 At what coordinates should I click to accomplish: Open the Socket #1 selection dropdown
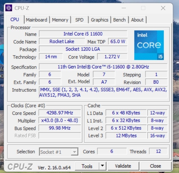click(59, 152)
